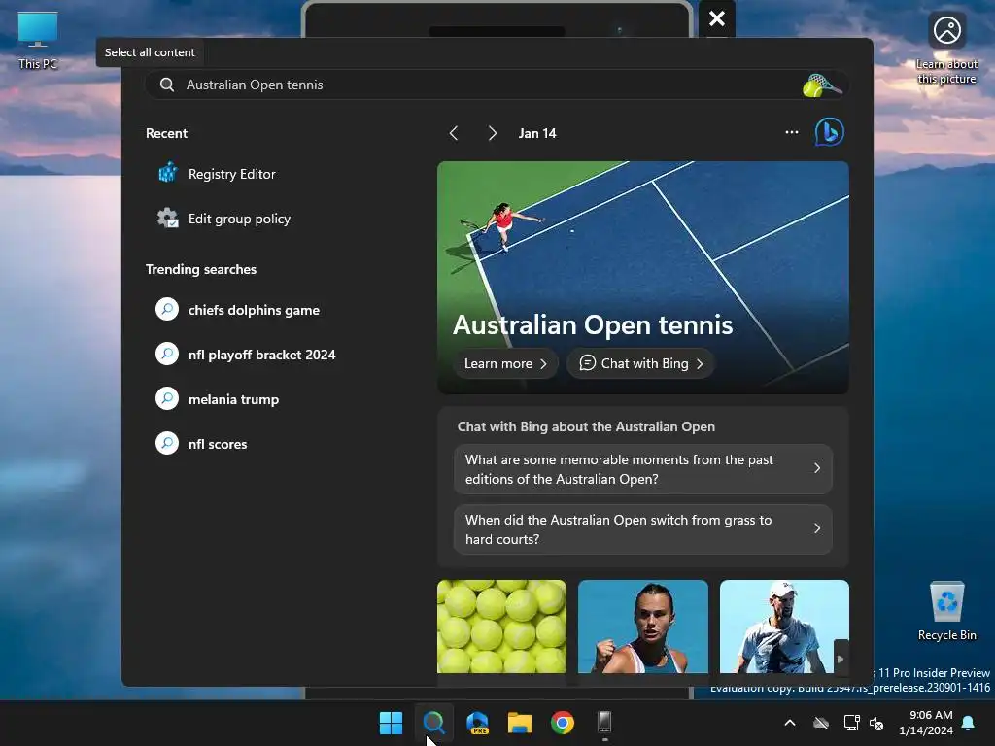Open This PC desktop icon

(x=38, y=40)
